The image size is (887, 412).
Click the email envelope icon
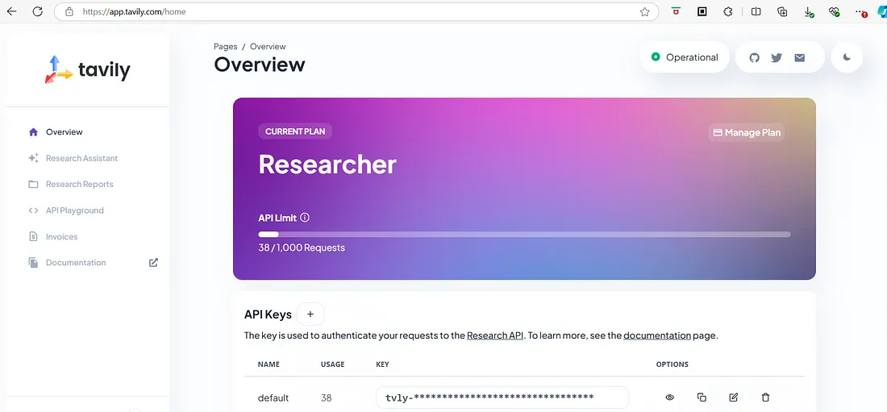[x=799, y=57]
